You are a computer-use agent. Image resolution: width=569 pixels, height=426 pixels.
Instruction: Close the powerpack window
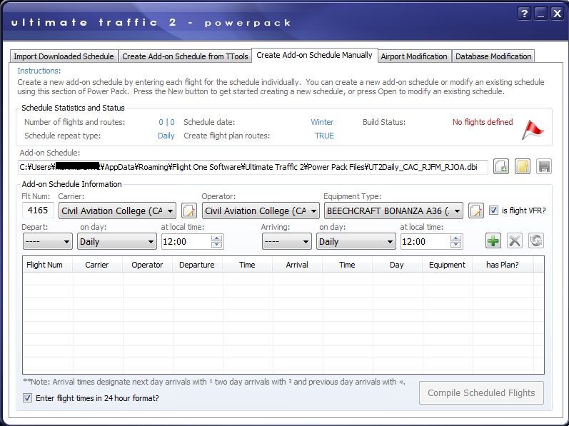click(557, 14)
